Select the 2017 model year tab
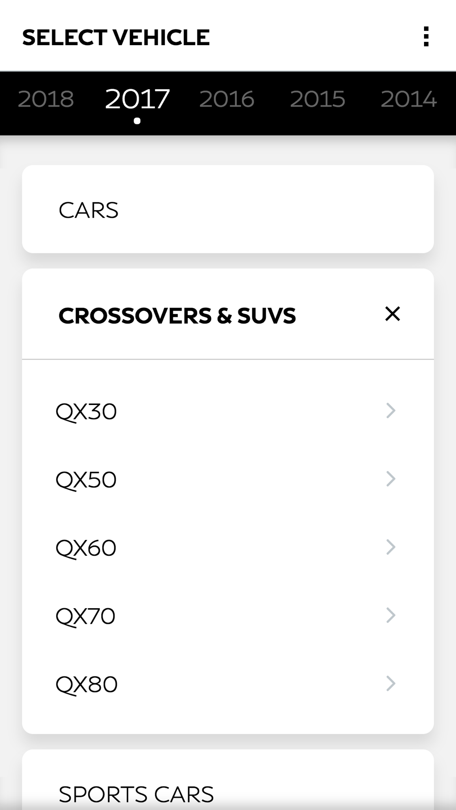456x810 pixels. (137, 99)
